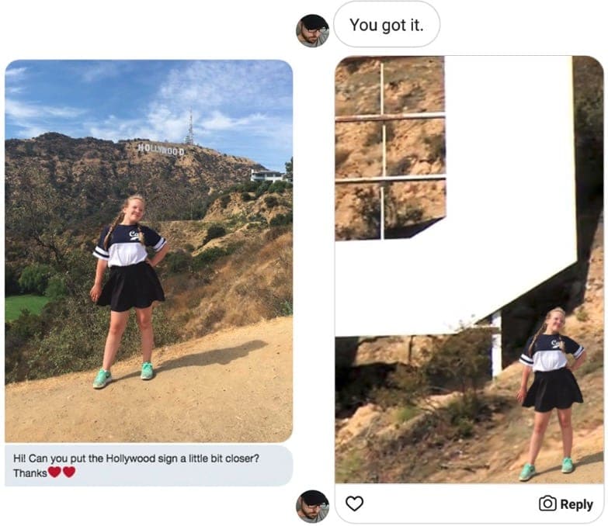Select the 'Can you put the Hollywood sign' message

coord(148,465)
